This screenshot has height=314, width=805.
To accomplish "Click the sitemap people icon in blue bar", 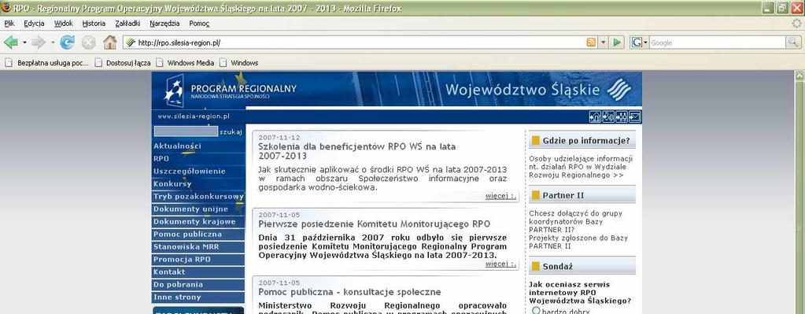I will click(x=622, y=117).
